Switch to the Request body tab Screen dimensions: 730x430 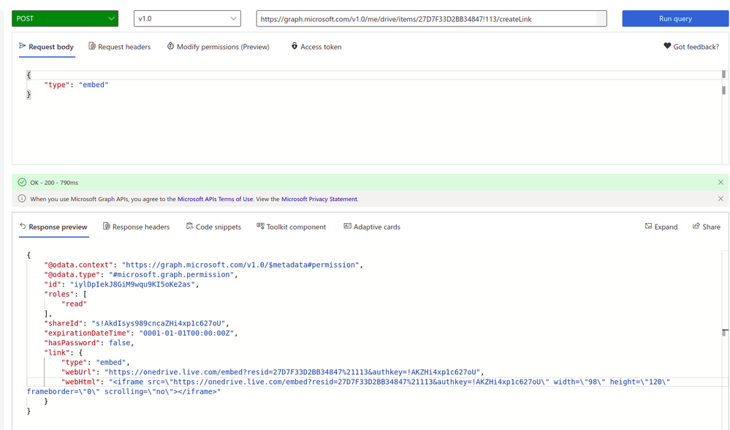click(47, 47)
